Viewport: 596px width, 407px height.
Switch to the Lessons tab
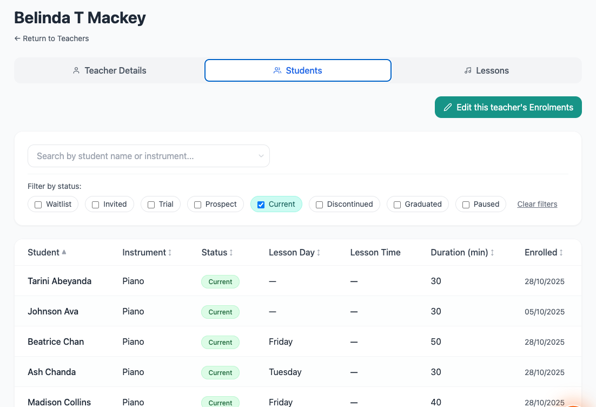[486, 70]
